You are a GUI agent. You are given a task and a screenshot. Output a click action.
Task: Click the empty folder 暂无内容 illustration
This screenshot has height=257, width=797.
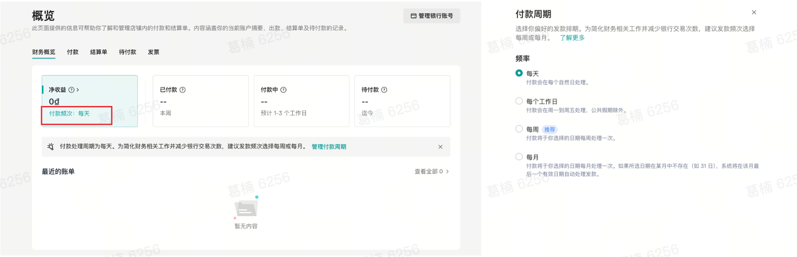246,208
